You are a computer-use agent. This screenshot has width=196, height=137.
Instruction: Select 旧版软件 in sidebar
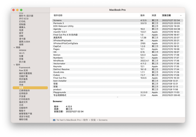(x=23, y=108)
